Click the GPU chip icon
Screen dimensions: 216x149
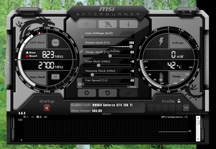tap(55, 43)
